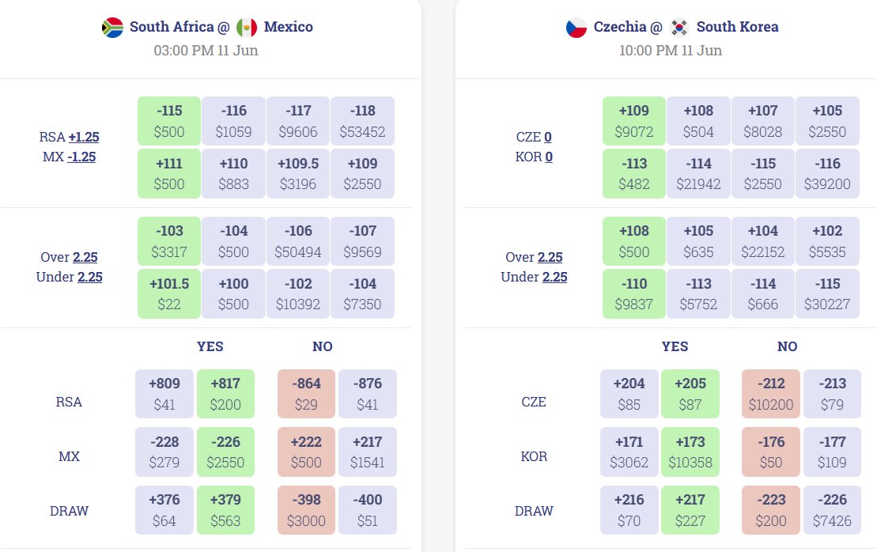Click the South Africa flag icon
The height and width of the screenshot is (552, 877).
pyautogui.click(x=112, y=28)
